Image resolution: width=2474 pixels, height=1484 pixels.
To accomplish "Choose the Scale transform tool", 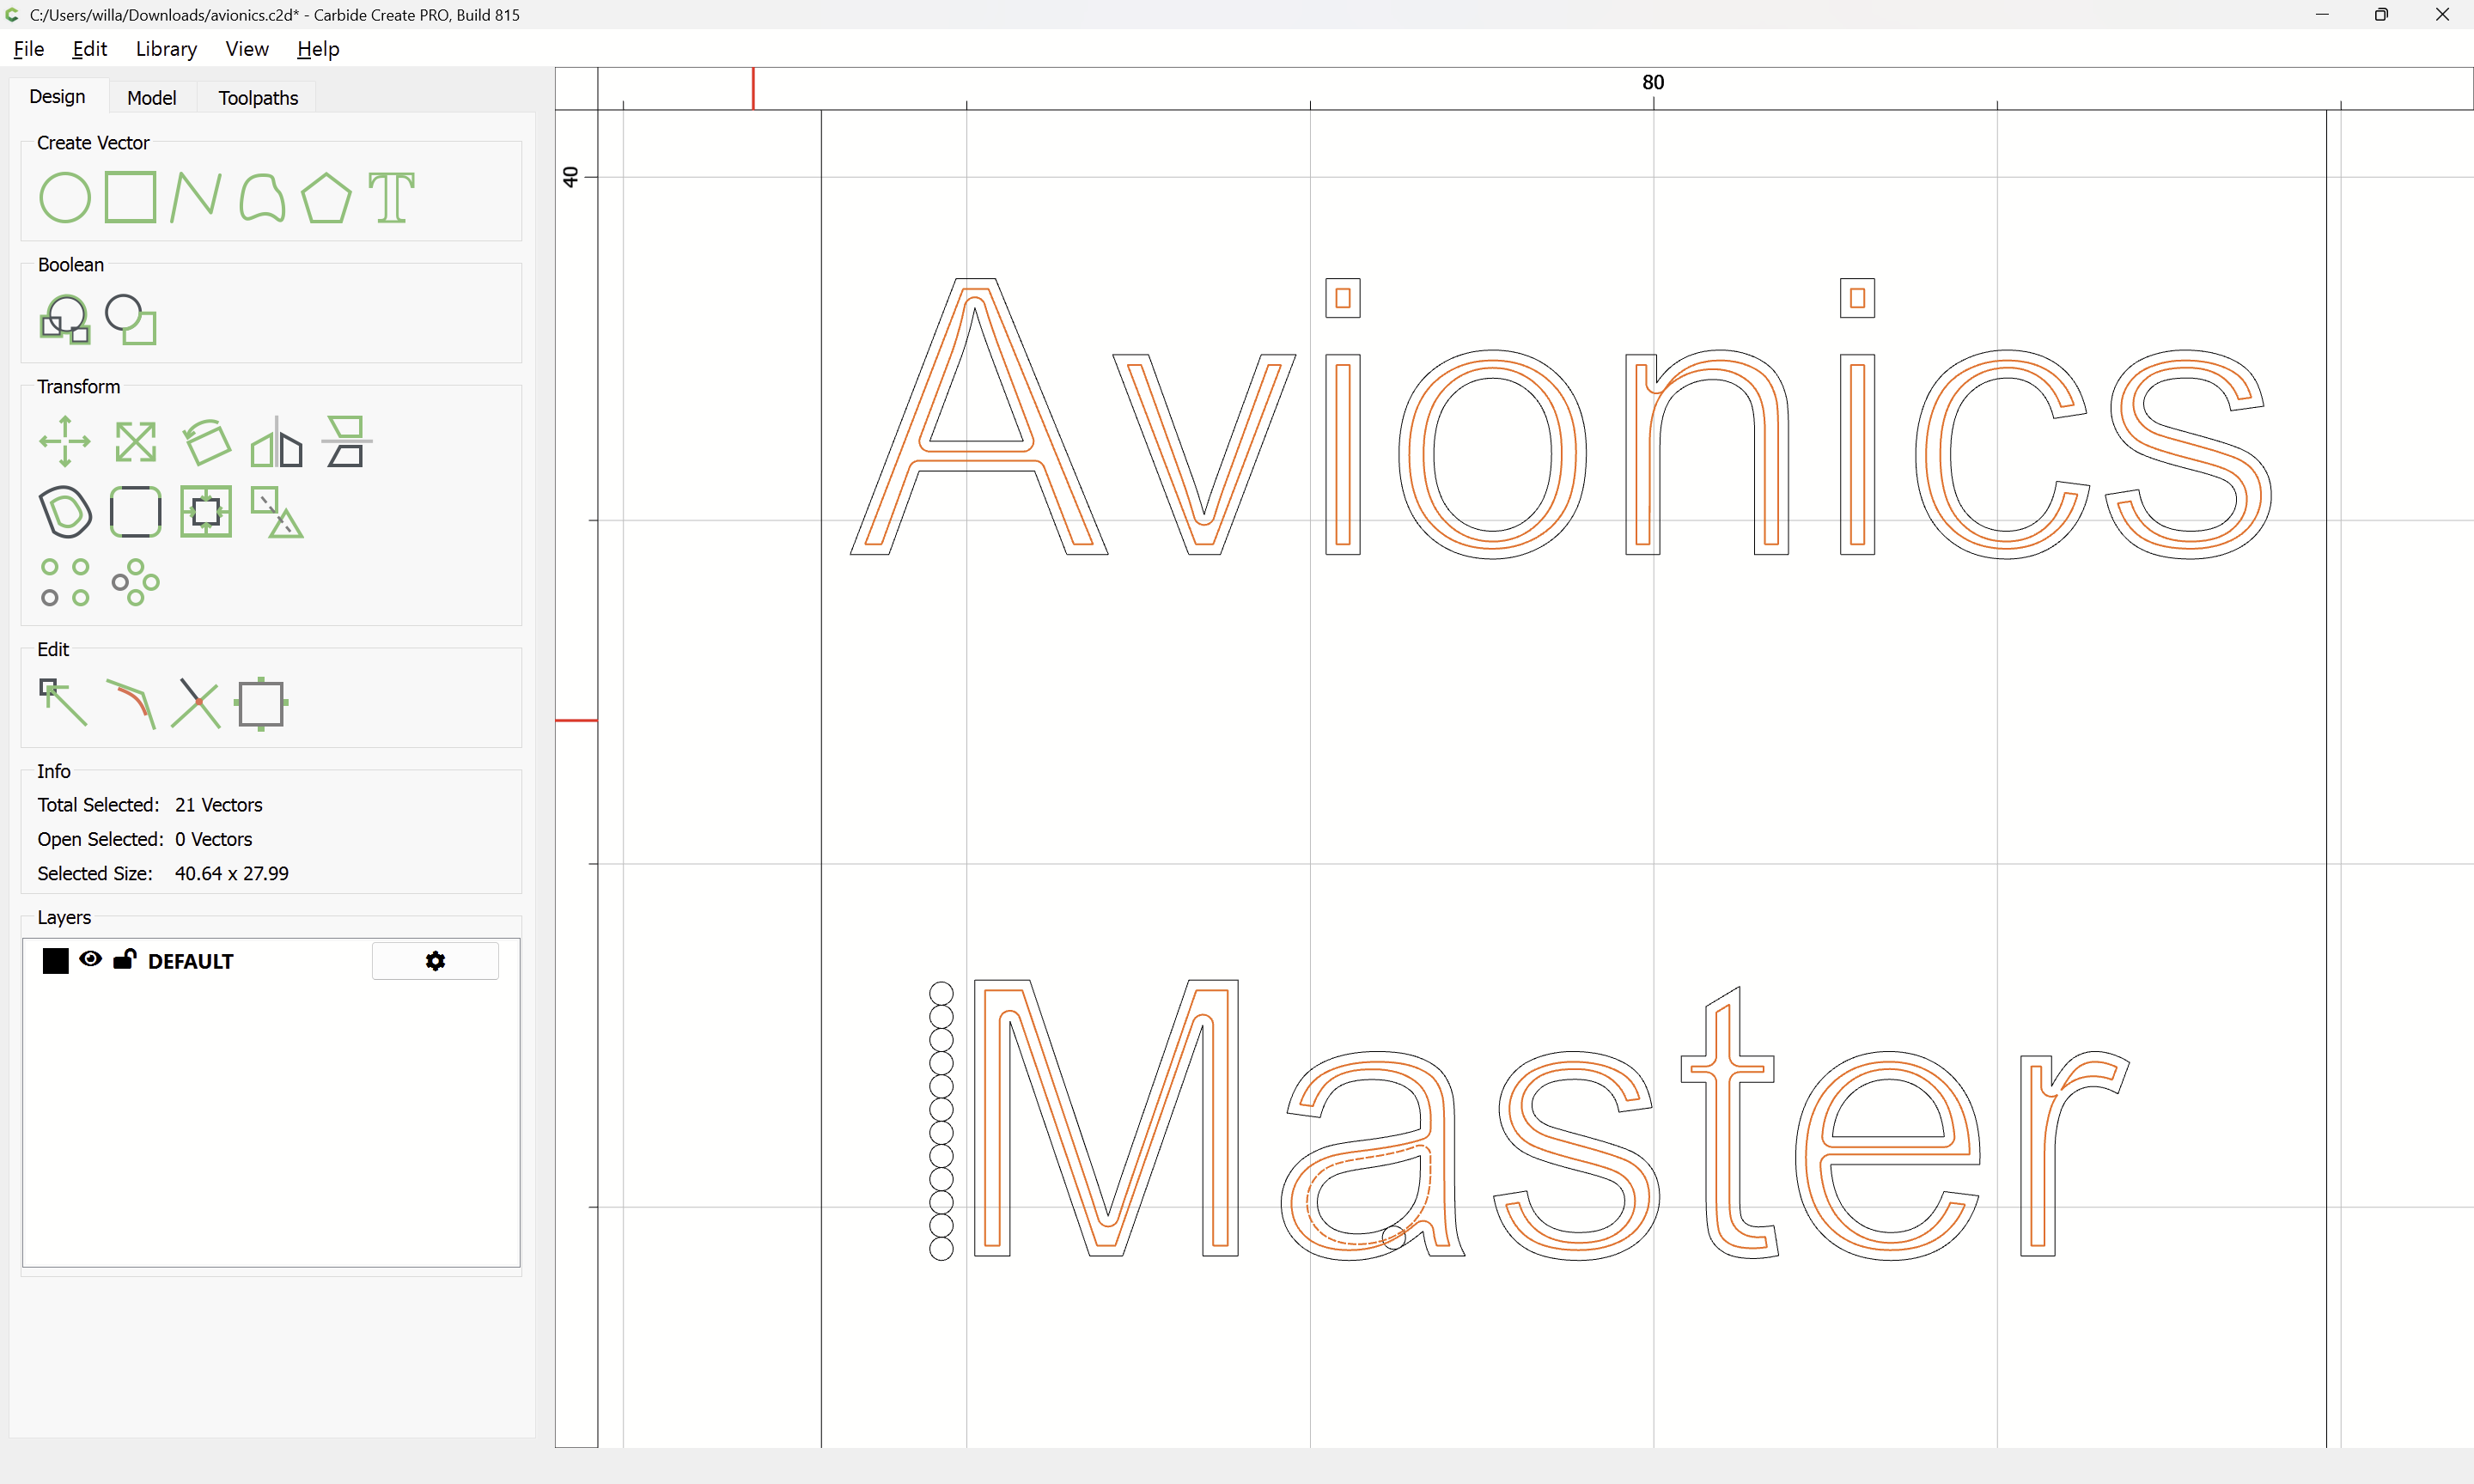I will 136,441.
